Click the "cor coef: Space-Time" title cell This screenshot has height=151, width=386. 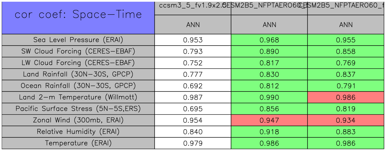[x=78, y=15]
